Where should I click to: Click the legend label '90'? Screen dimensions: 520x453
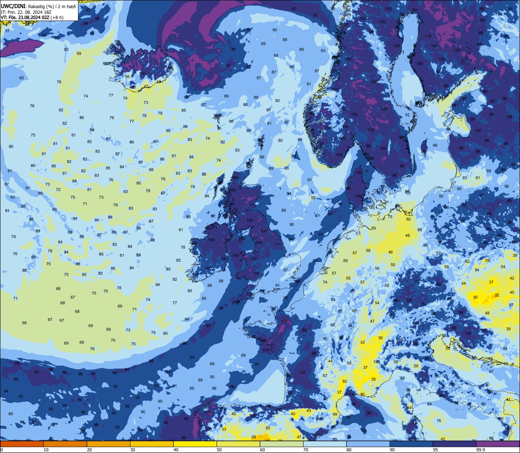tap(392, 450)
